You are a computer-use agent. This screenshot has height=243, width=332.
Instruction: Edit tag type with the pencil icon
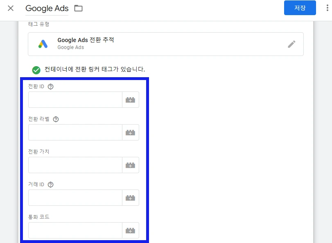point(291,44)
